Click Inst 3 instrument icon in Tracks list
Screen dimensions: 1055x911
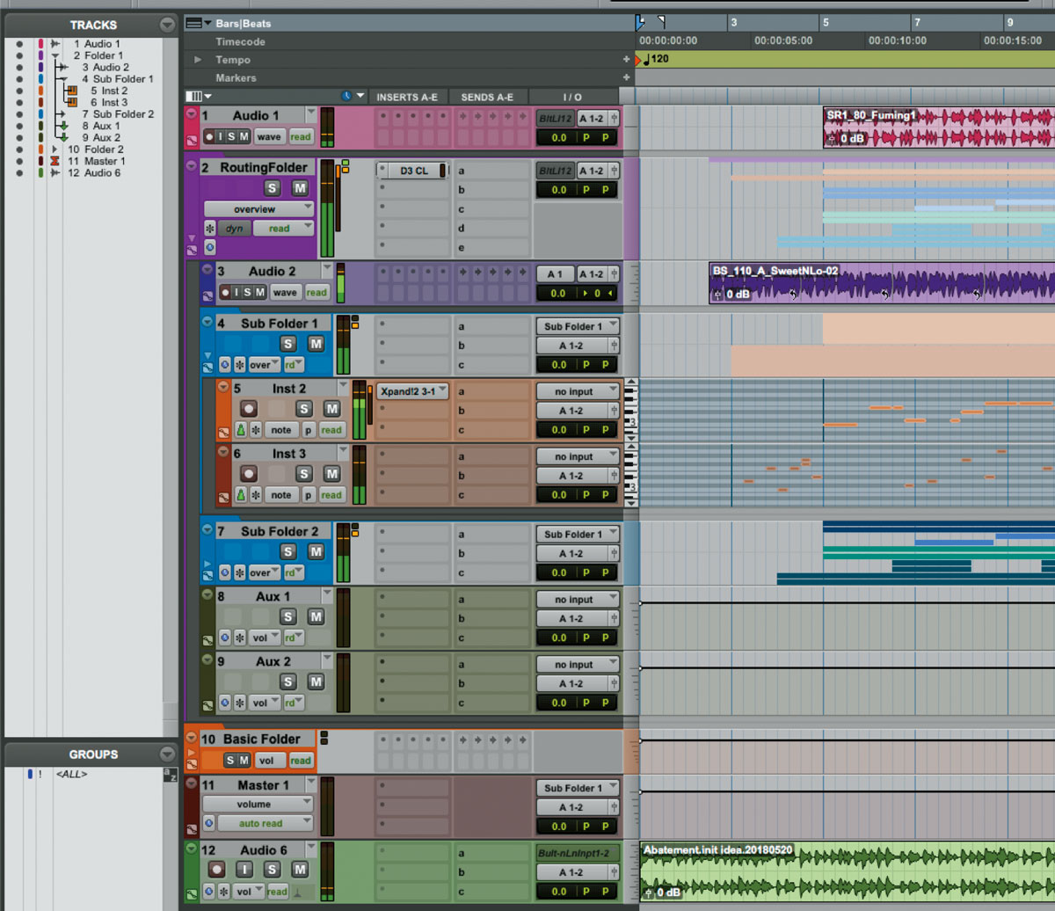[x=72, y=103]
